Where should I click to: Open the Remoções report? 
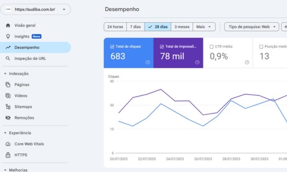pyautogui.click(x=35, y=118)
